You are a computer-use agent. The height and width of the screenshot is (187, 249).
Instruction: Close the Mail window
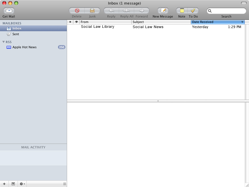pyautogui.click(x=4, y=3)
